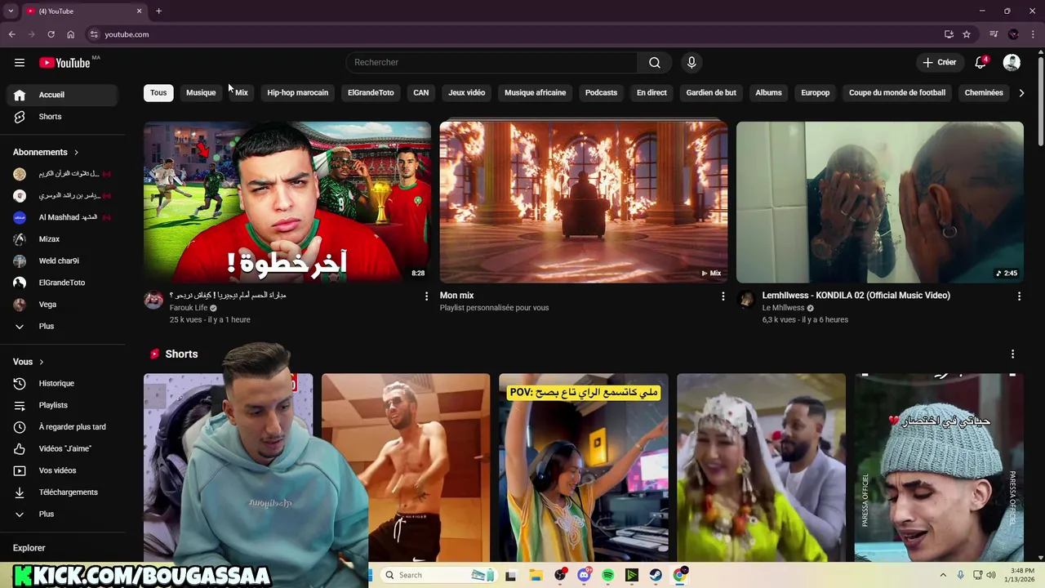Image resolution: width=1045 pixels, height=588 pixels.
Task: Reload the page in Chrome
Action: 51,34
